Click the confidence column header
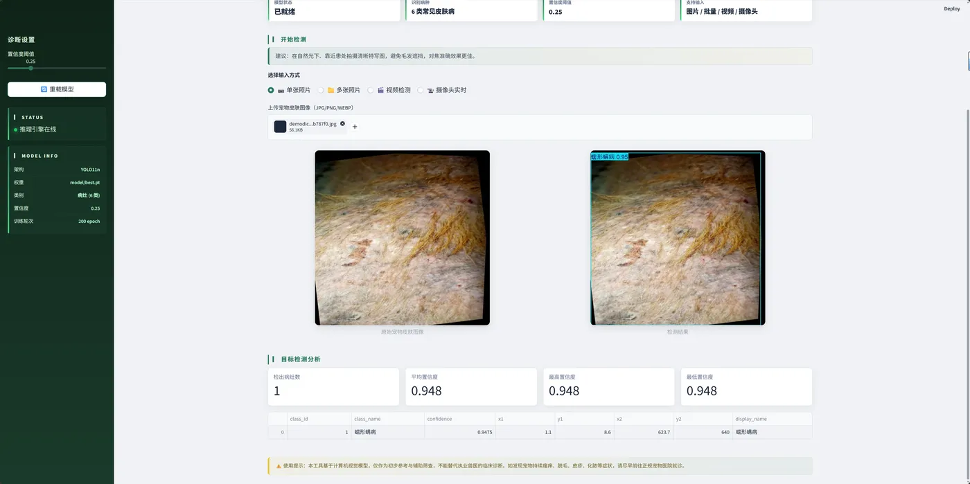The image size is (970, 484). 460,419
